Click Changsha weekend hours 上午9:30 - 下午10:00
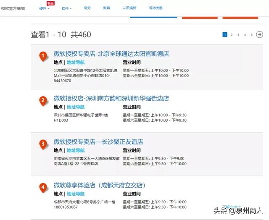269x220 pixels. (x=169, y=164)
